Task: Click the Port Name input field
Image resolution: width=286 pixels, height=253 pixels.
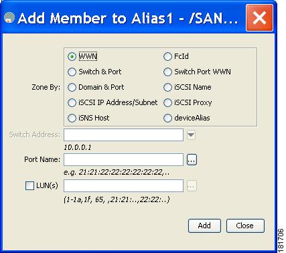Action: coord(123,160)
